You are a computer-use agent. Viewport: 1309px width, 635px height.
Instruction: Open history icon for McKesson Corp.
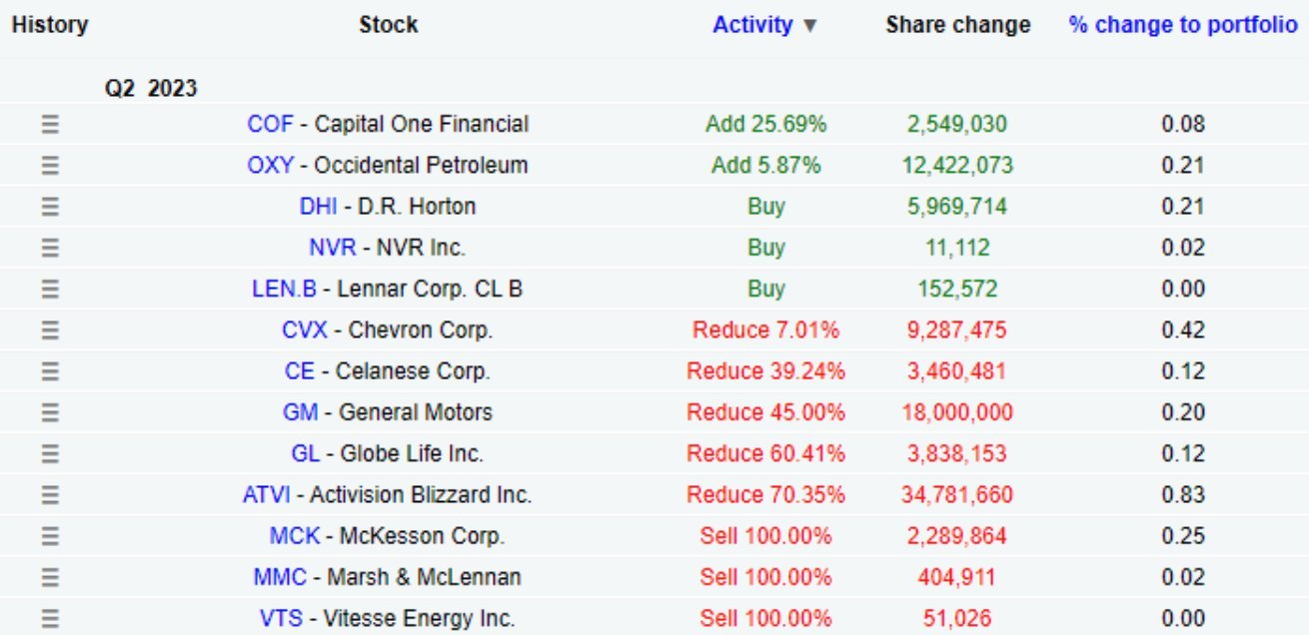[x=50, y=536]
